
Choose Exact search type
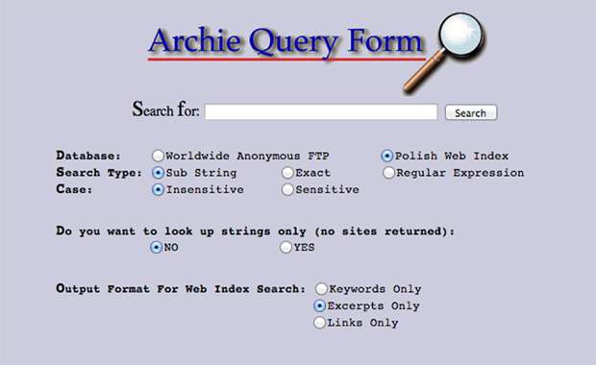point(287,173)
